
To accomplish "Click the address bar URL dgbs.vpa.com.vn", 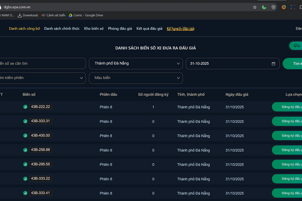I will 17,7.
